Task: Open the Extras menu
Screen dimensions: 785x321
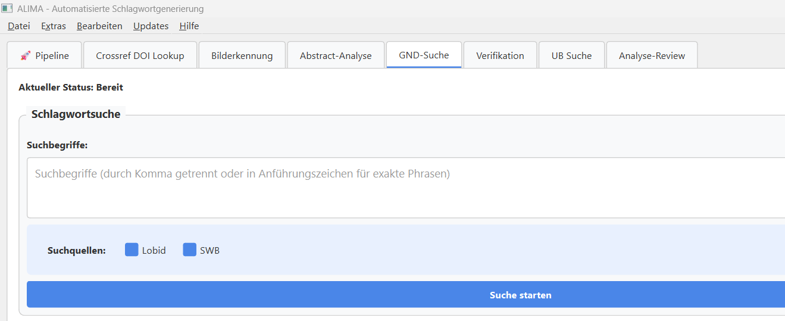Action: (54, 26)
